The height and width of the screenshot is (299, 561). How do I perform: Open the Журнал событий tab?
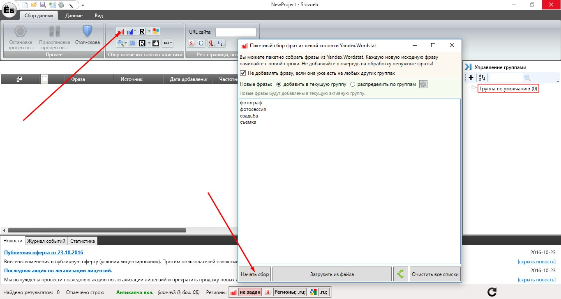(46, 241)
